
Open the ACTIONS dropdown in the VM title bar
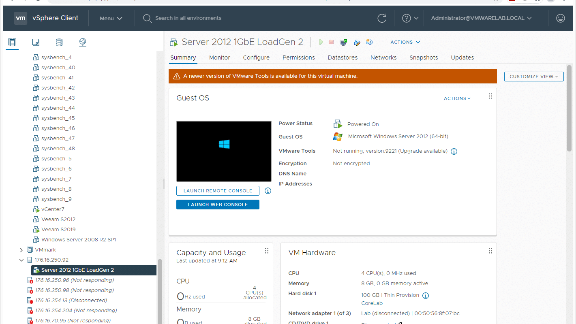pyautogui.click(x=405, y=42)
